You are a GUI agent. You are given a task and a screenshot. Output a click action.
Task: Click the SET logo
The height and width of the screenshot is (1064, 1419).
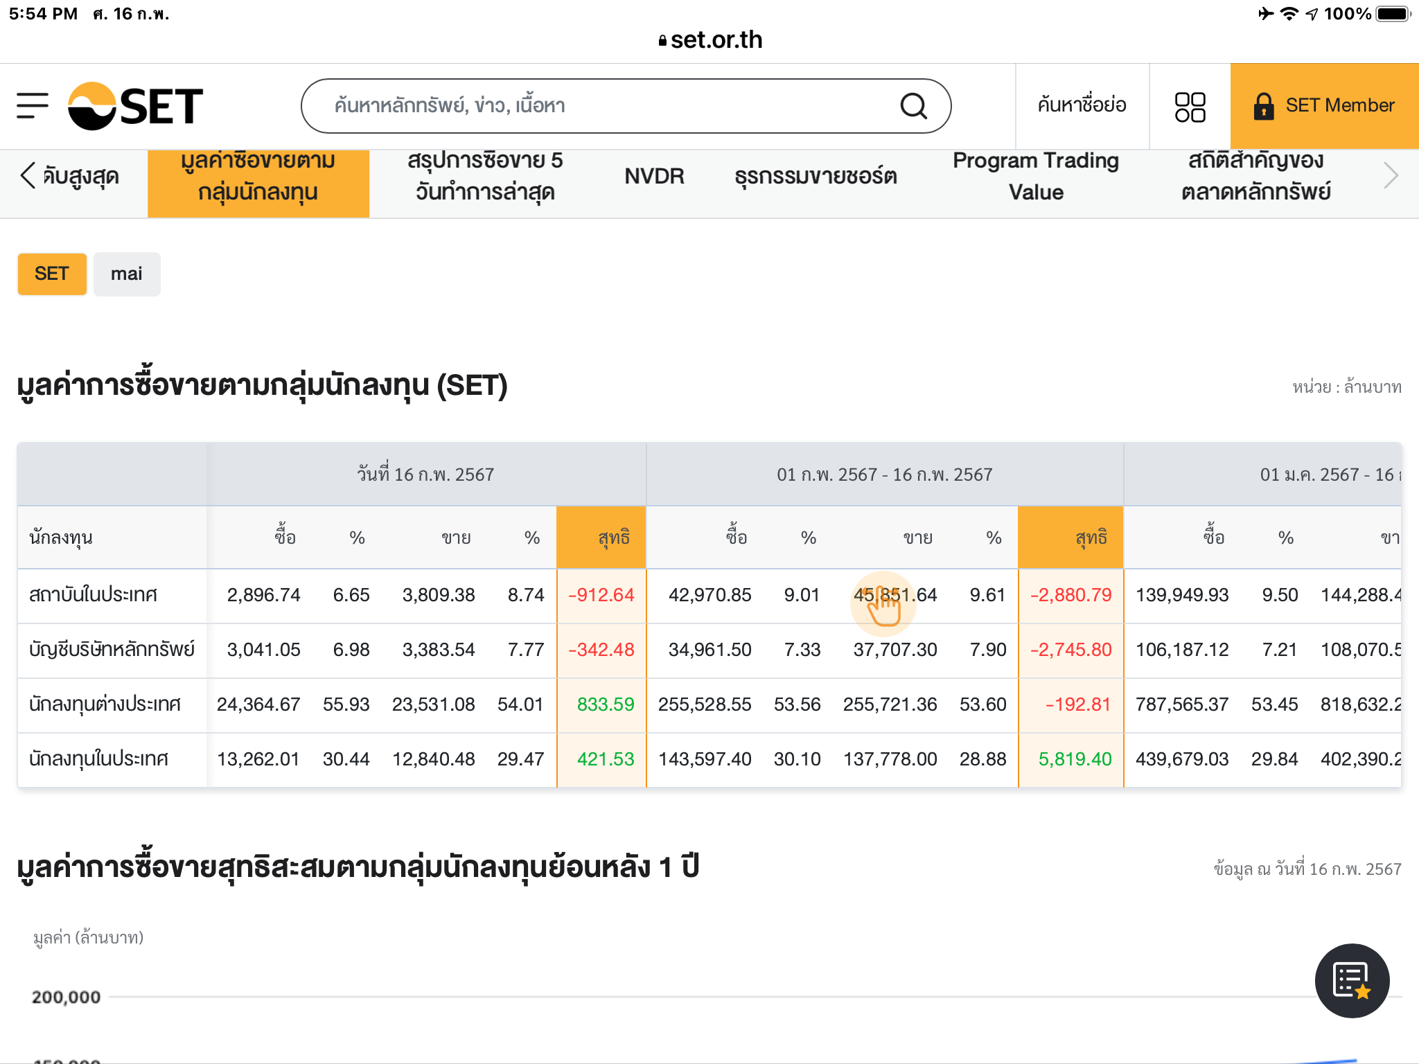pyautogui.click(x=136, y=106)
